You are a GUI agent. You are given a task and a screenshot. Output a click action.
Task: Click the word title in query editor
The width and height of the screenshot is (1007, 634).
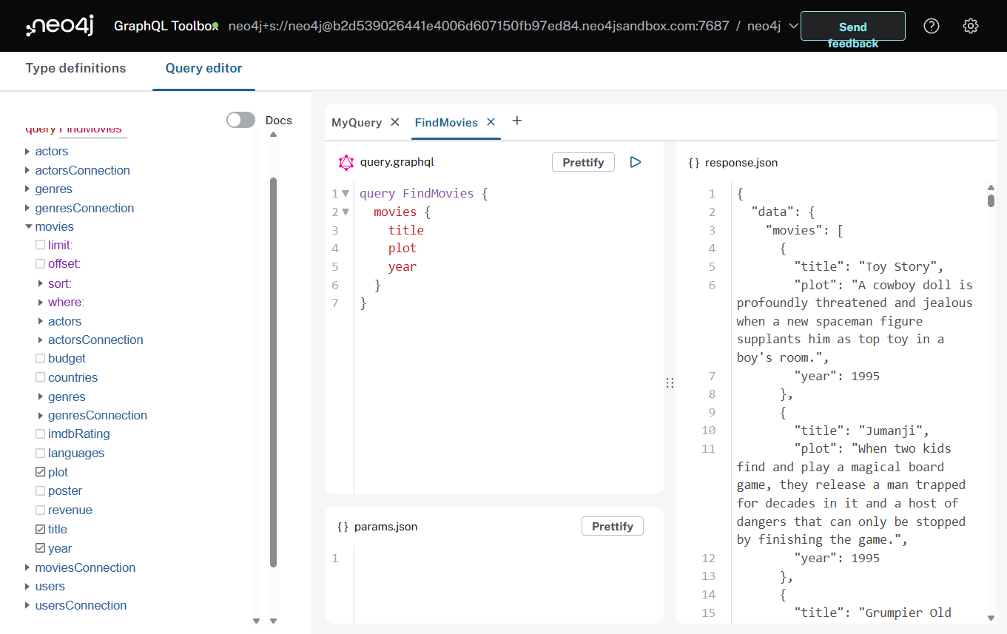tap(405, 230)
